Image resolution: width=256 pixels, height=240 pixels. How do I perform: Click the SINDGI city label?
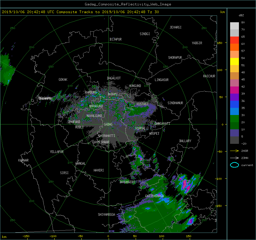pyautogui.click(x=145, y=34)
